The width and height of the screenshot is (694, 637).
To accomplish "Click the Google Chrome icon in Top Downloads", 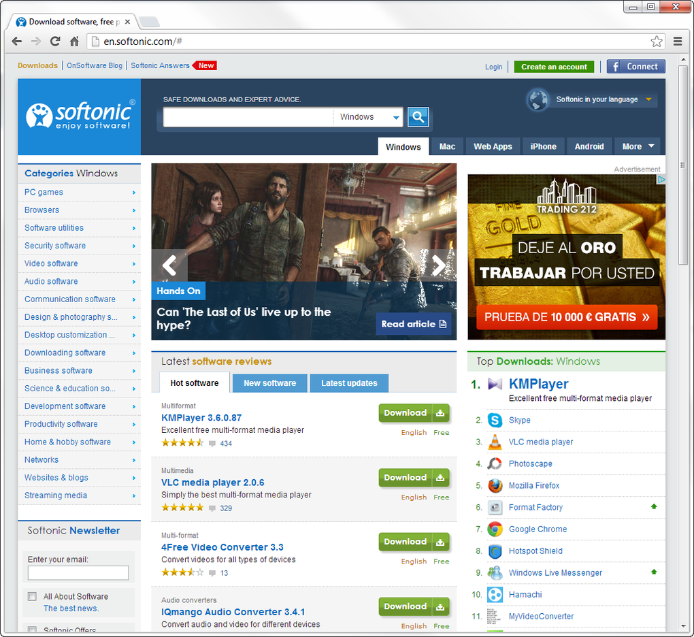I will (495, 529).
